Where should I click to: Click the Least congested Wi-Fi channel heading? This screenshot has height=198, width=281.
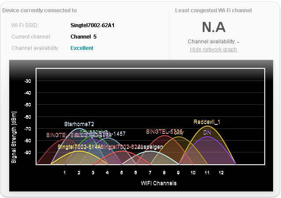click(x=213, y=11)
